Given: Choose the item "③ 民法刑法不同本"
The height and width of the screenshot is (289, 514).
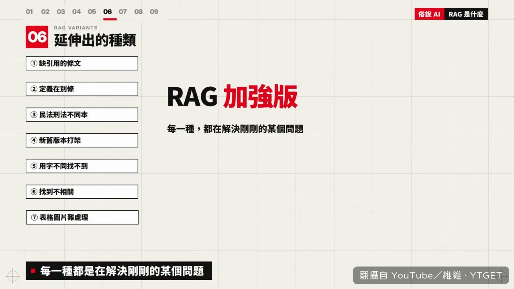Looking at the screenshot, I should pos(82,115).
